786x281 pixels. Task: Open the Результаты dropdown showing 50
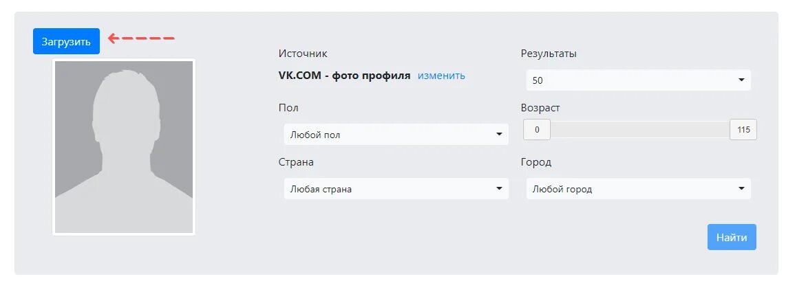click(638, 80)
